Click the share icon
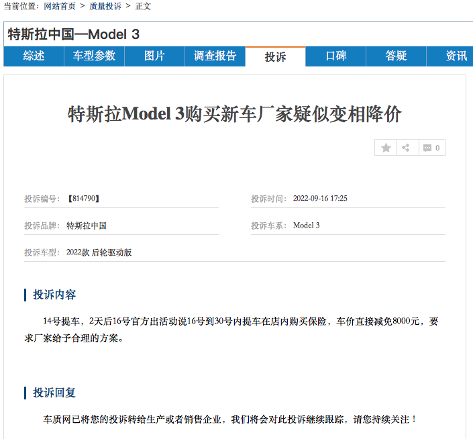This screenshot has width=473, height=439. tap(406, 148)
